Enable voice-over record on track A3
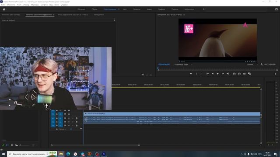The height and width of the screenshot is (157, 280). click(77, 126)
